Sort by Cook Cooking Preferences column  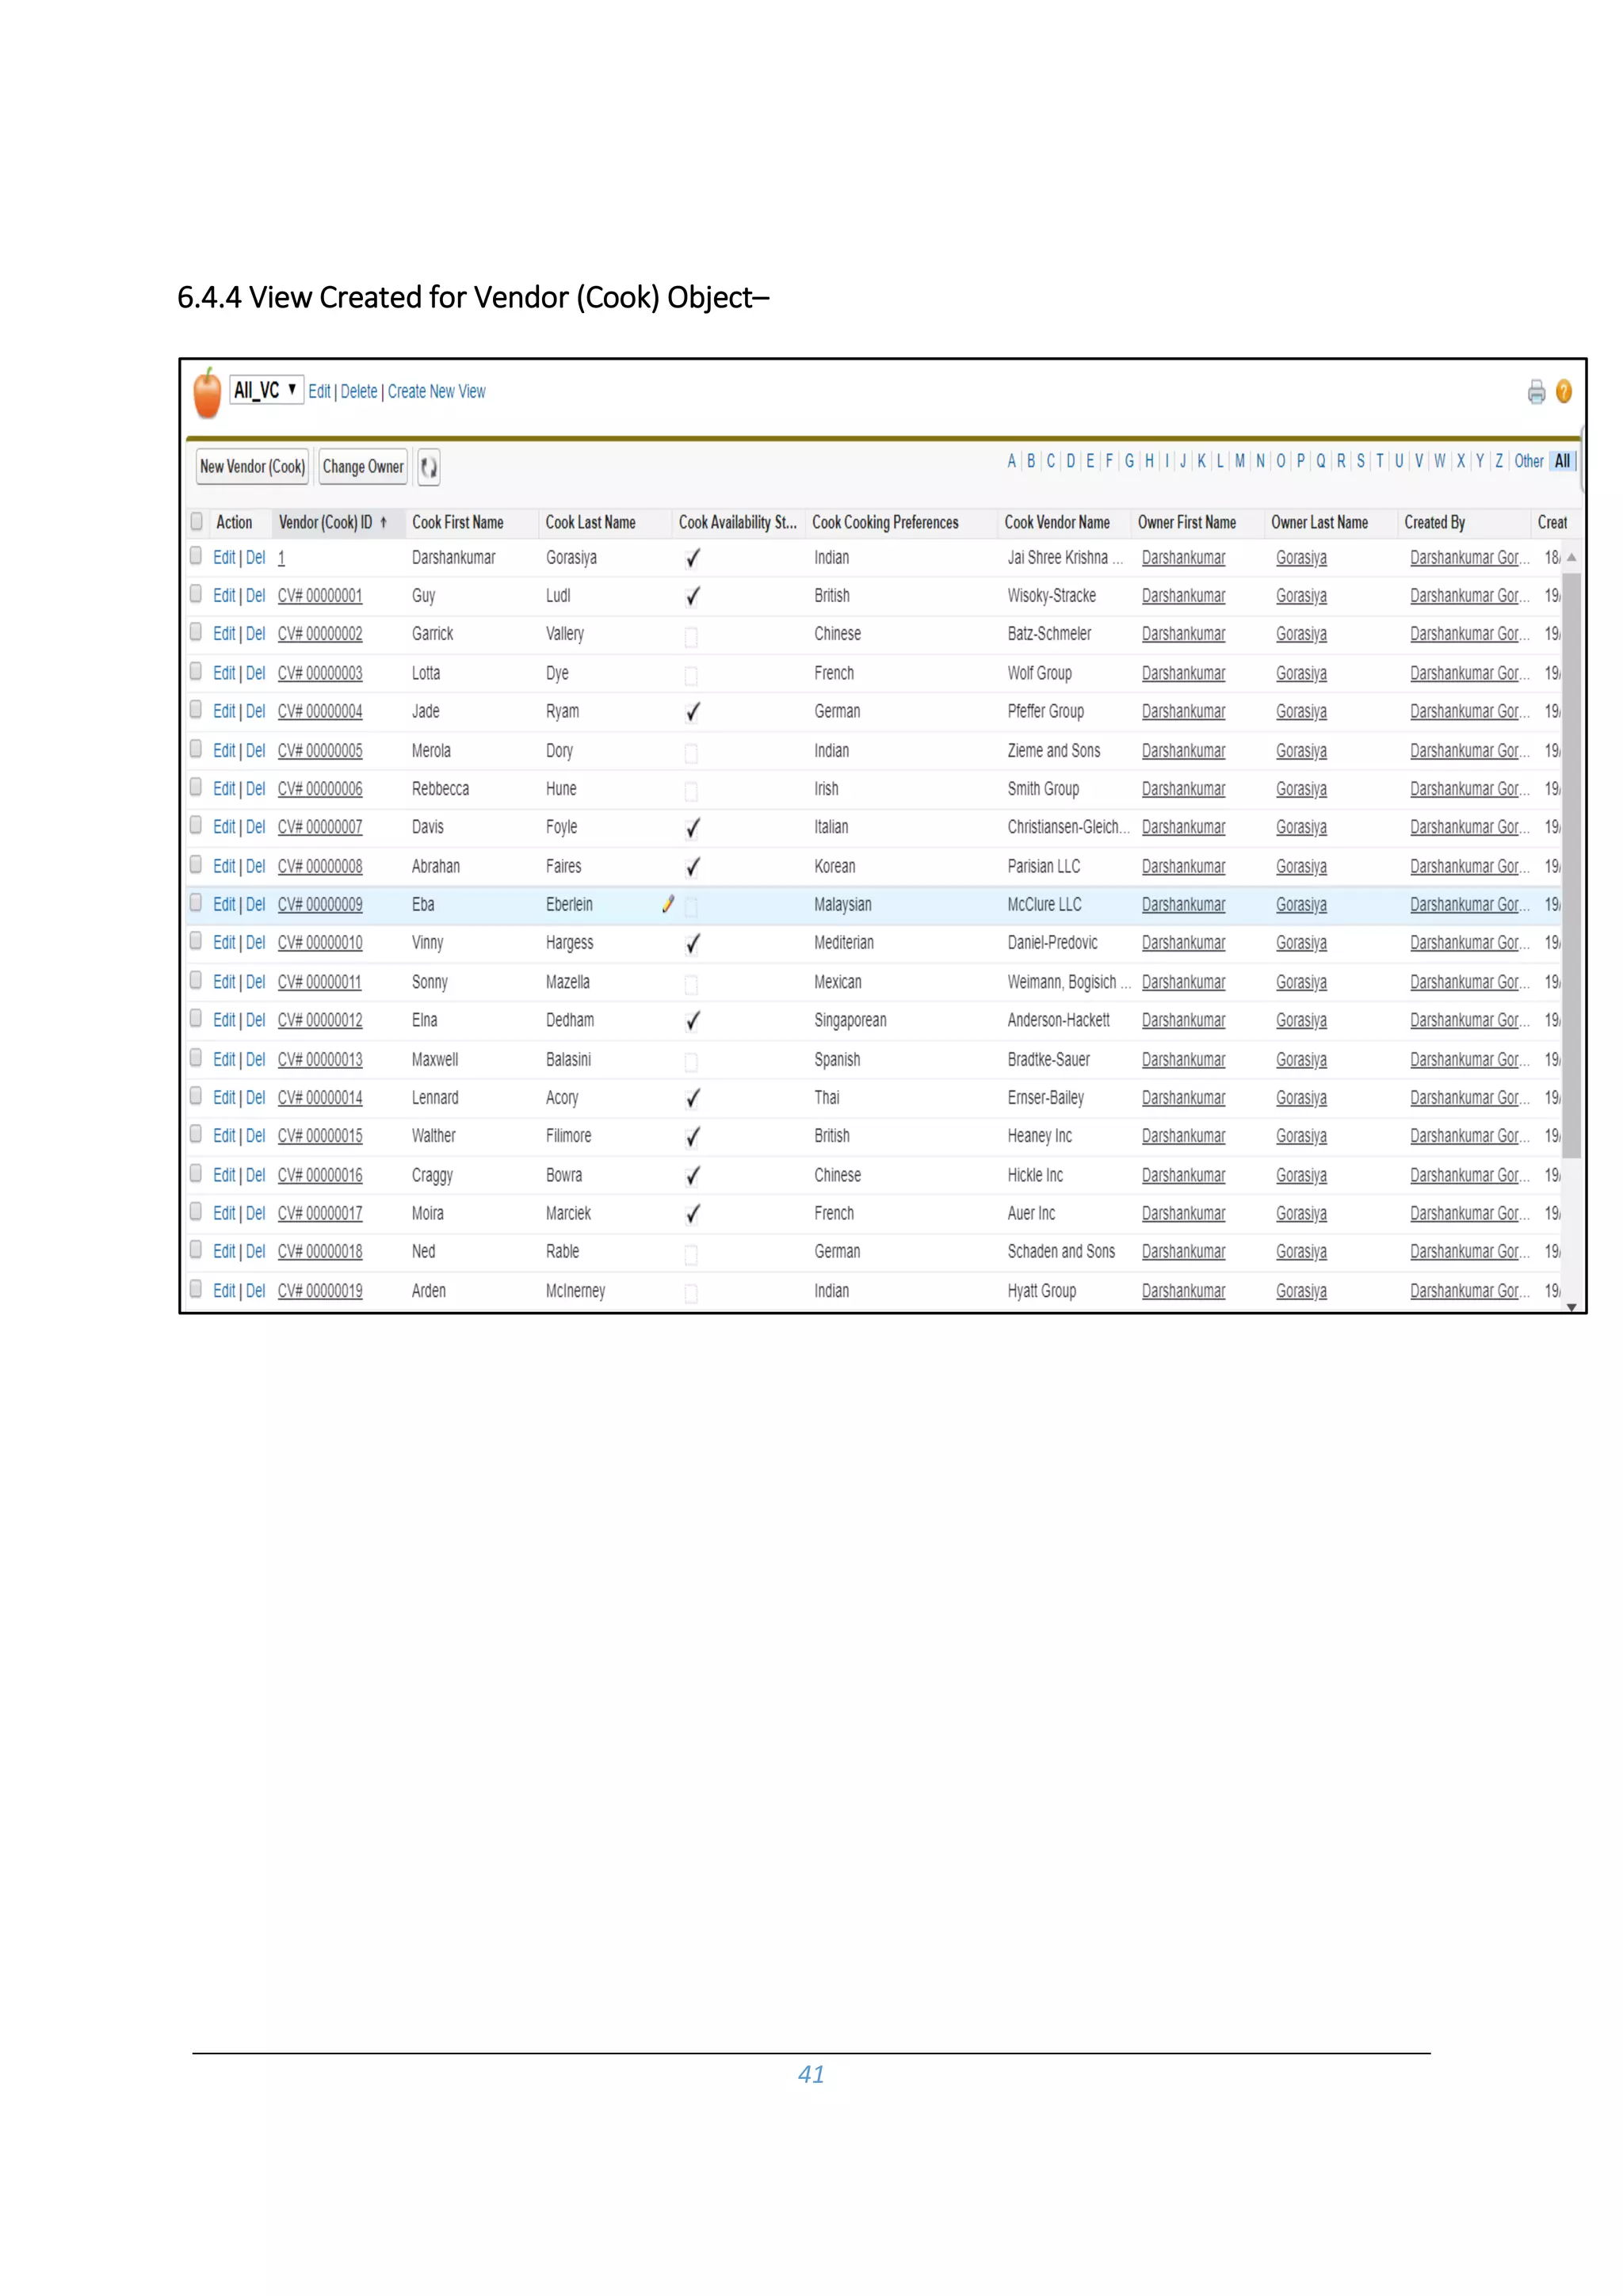(x=885, y=522)
